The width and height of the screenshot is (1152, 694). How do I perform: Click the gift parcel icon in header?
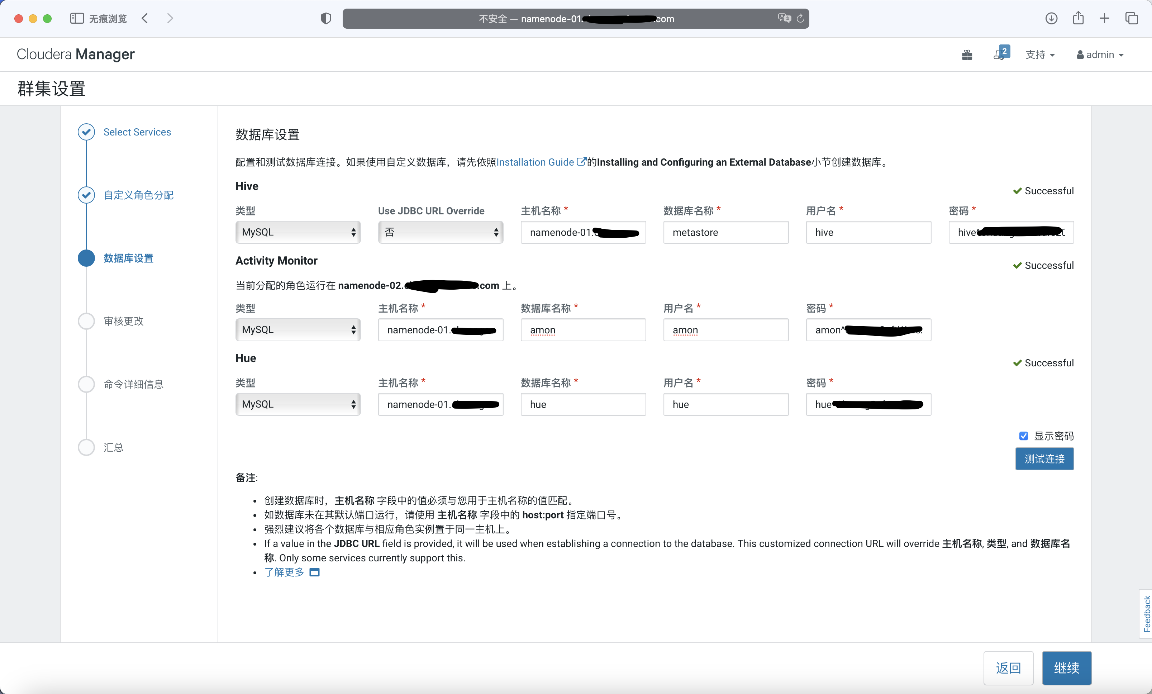(967, 55)
